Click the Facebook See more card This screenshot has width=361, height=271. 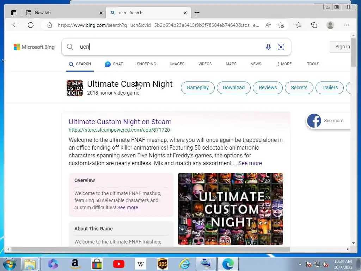tap(328, 121)
